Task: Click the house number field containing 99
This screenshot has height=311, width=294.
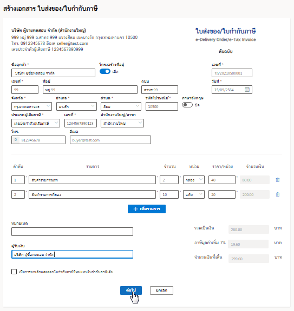Action: 25,90
